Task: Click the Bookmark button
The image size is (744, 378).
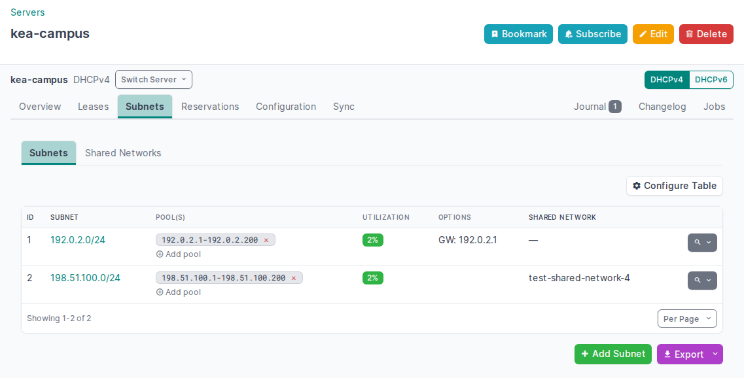Action: [518, 34]
